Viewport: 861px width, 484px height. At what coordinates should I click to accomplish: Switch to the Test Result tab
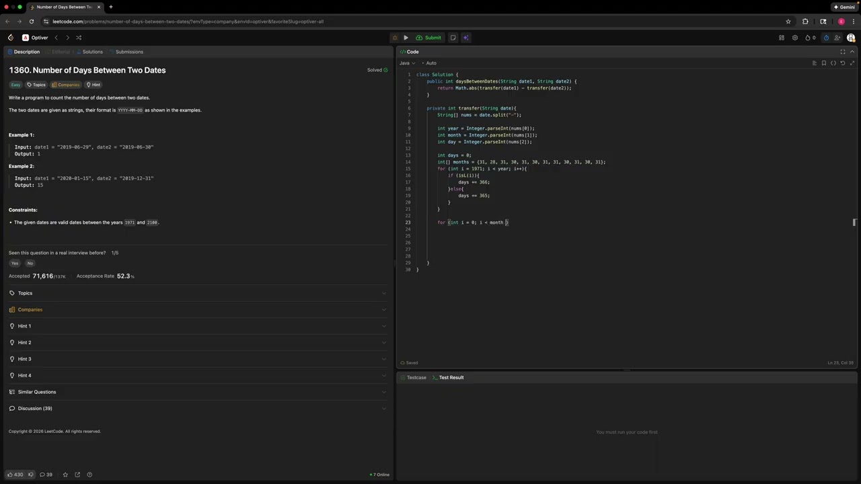pyautogui.click(x=448, y=378)
